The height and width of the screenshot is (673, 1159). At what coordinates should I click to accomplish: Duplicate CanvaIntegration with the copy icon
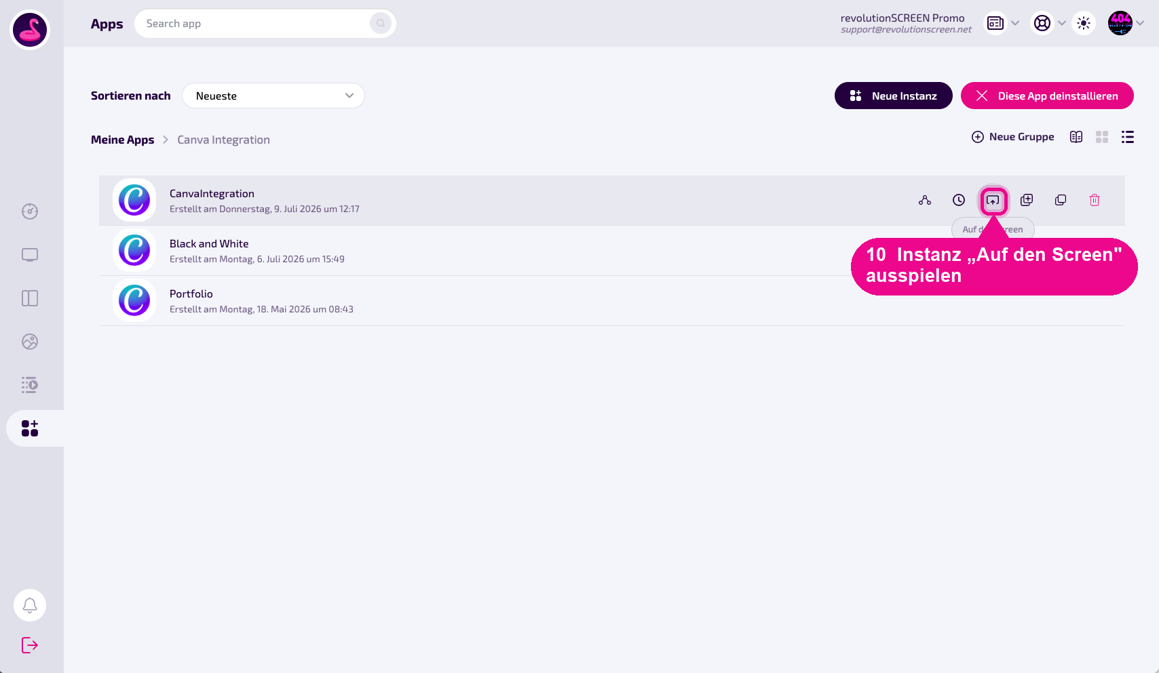(x=1060, y=200)
